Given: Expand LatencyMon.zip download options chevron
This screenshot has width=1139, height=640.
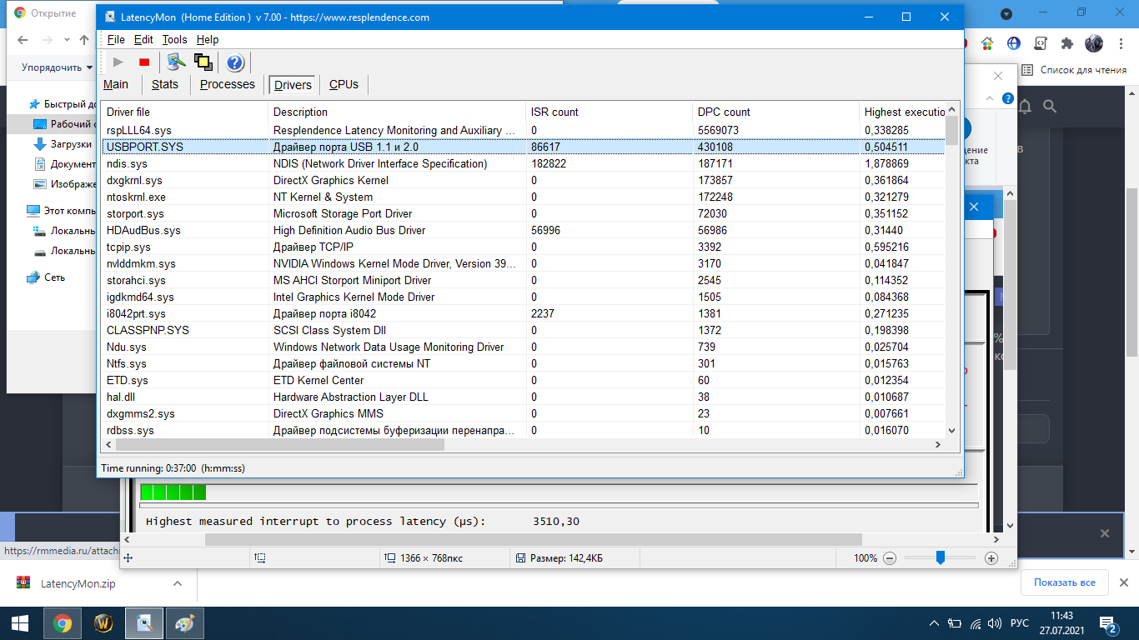Looking at the screenshot, I should point(177,583).
